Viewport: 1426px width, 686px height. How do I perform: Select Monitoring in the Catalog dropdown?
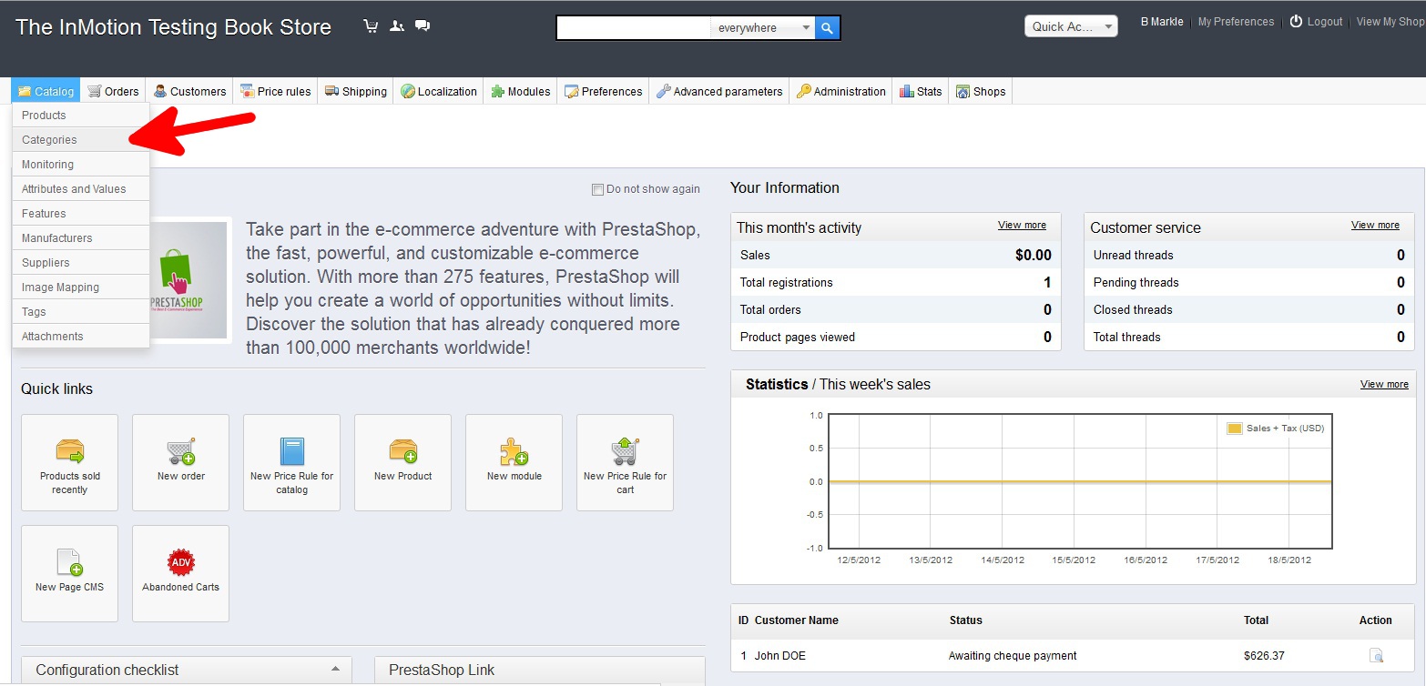tap(81, 165)
